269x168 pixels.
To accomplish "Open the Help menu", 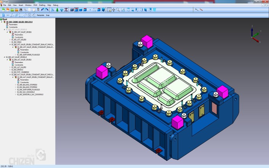I will (x=49, y=5).
